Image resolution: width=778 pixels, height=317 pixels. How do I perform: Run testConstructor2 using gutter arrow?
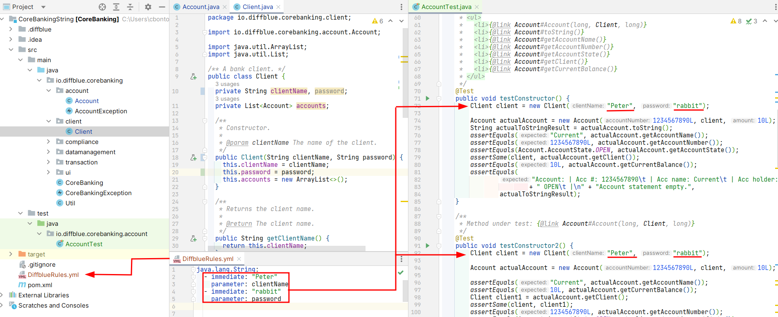coord(427,246)
